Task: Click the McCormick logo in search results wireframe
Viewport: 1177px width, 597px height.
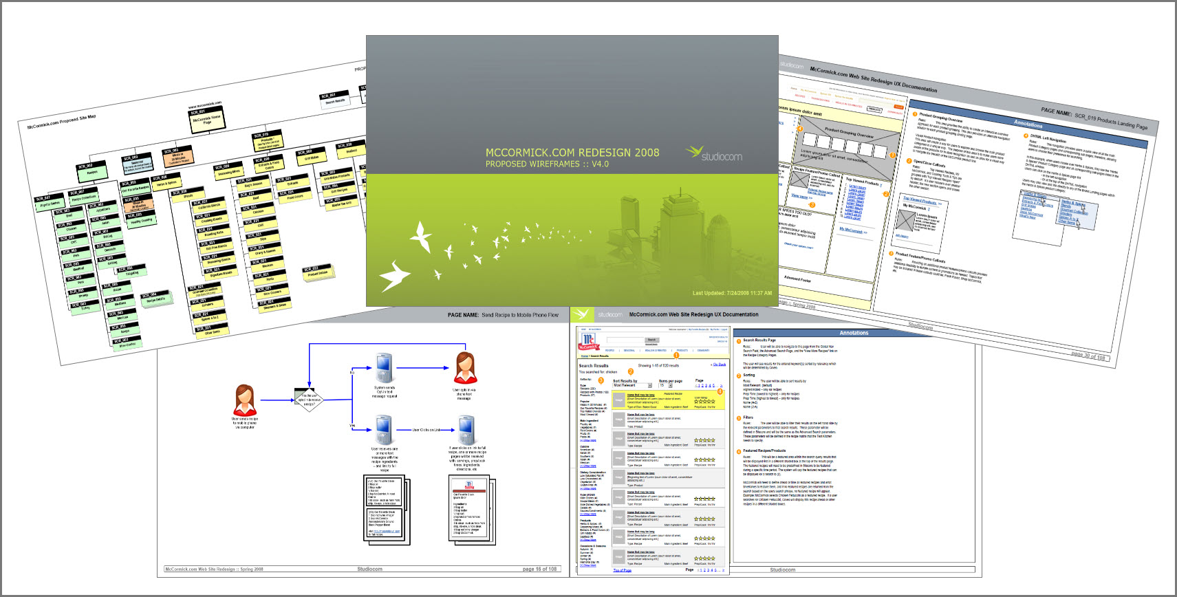Action: tap(588, 342)
